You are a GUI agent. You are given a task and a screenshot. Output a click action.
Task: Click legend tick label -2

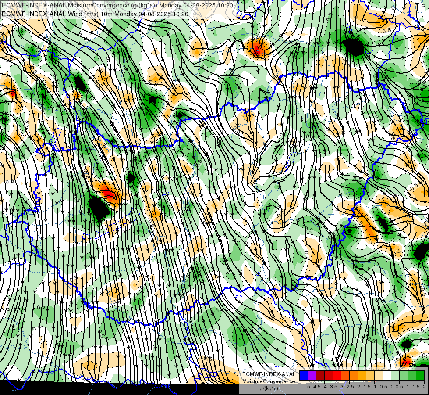(x=358, y=387)
